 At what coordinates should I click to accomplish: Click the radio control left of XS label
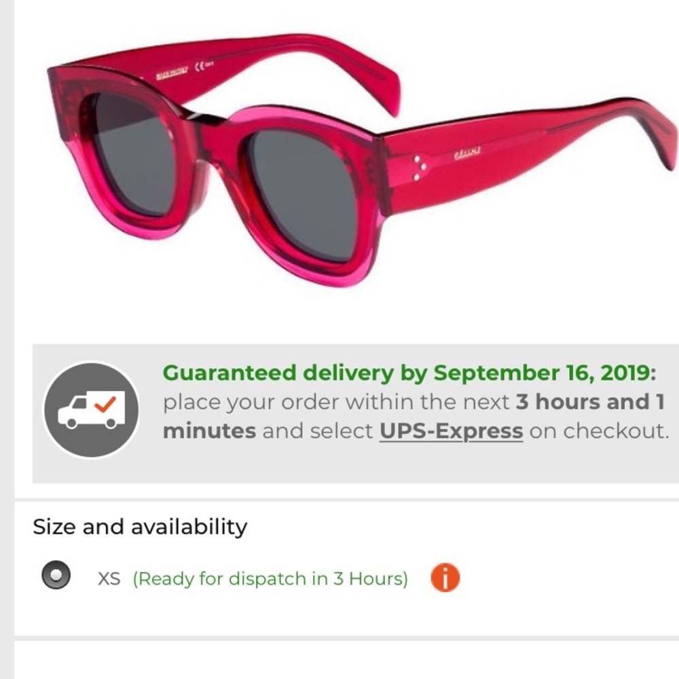(56, 578)
